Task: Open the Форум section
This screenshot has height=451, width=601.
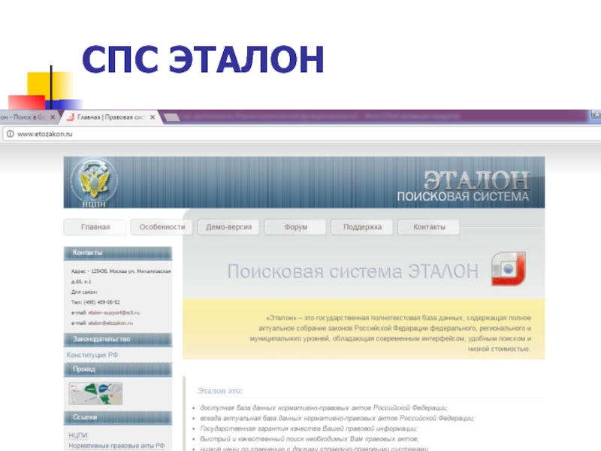Action: pyautogui.click(x=295, y=227)
